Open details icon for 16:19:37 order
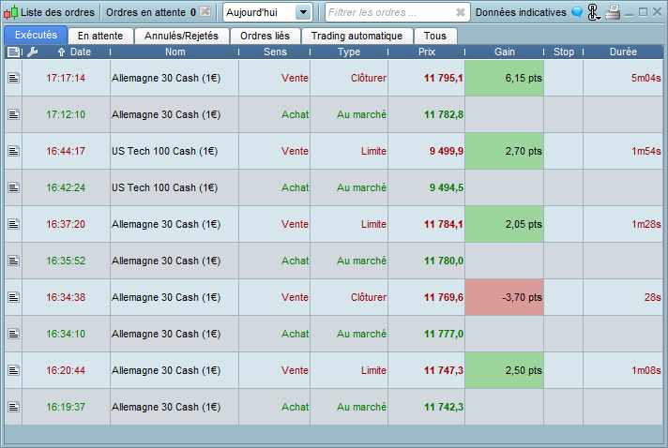Image resolution: width=668 pixels, height=448 pixels. pyautogui.click(x=14, y=407)
